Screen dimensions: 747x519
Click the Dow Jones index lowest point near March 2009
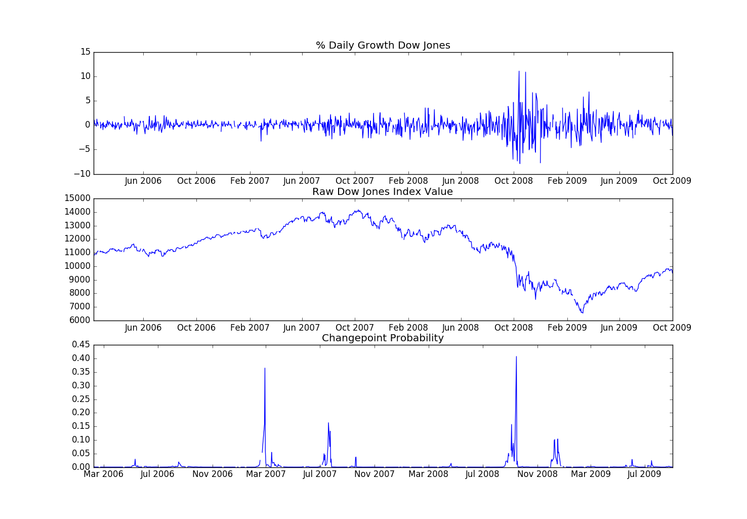click(x=583, y=313)
